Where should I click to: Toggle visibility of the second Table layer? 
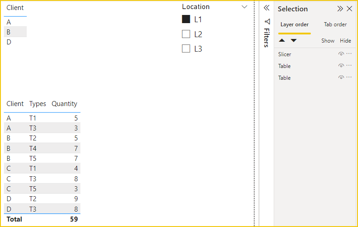tap(341, 77)
